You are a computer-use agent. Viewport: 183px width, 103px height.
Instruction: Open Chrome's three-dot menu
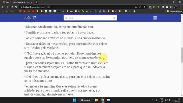click(180, 7)
